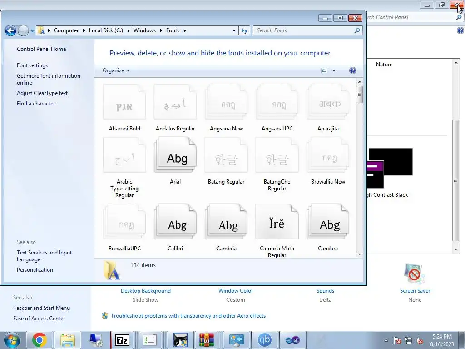Click Sounds link in Personalization
This screenshot has width=465, height=349.
coord(325,291)
